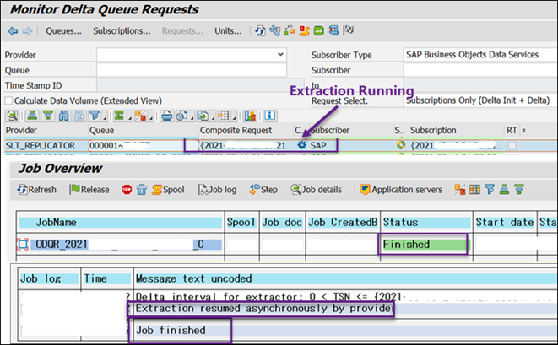This screenshot has height=345, width=558.
Task: Click the binoculars Find icon
Action: (63, 116)
